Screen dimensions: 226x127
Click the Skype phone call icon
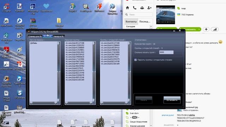click(x=135, y=8)
